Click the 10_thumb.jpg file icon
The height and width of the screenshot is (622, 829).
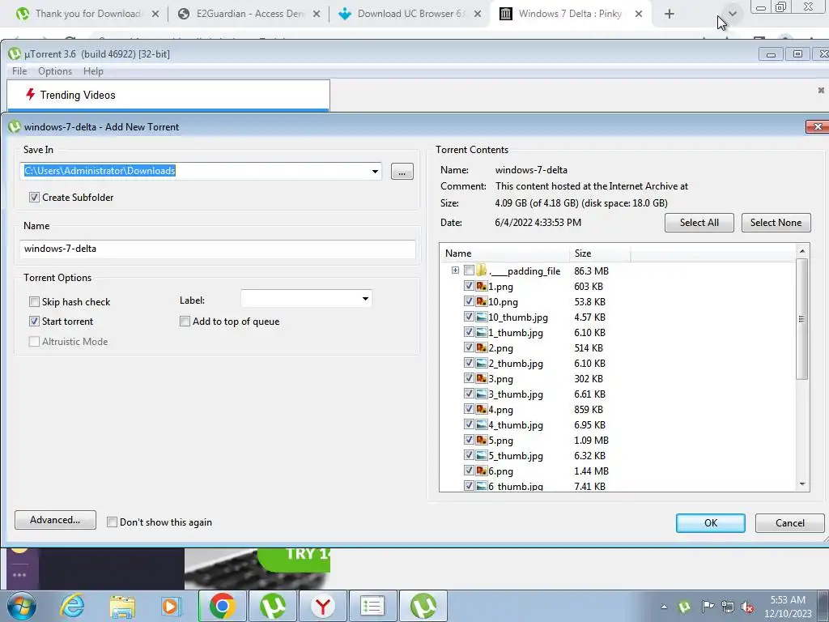coord(481,317)
